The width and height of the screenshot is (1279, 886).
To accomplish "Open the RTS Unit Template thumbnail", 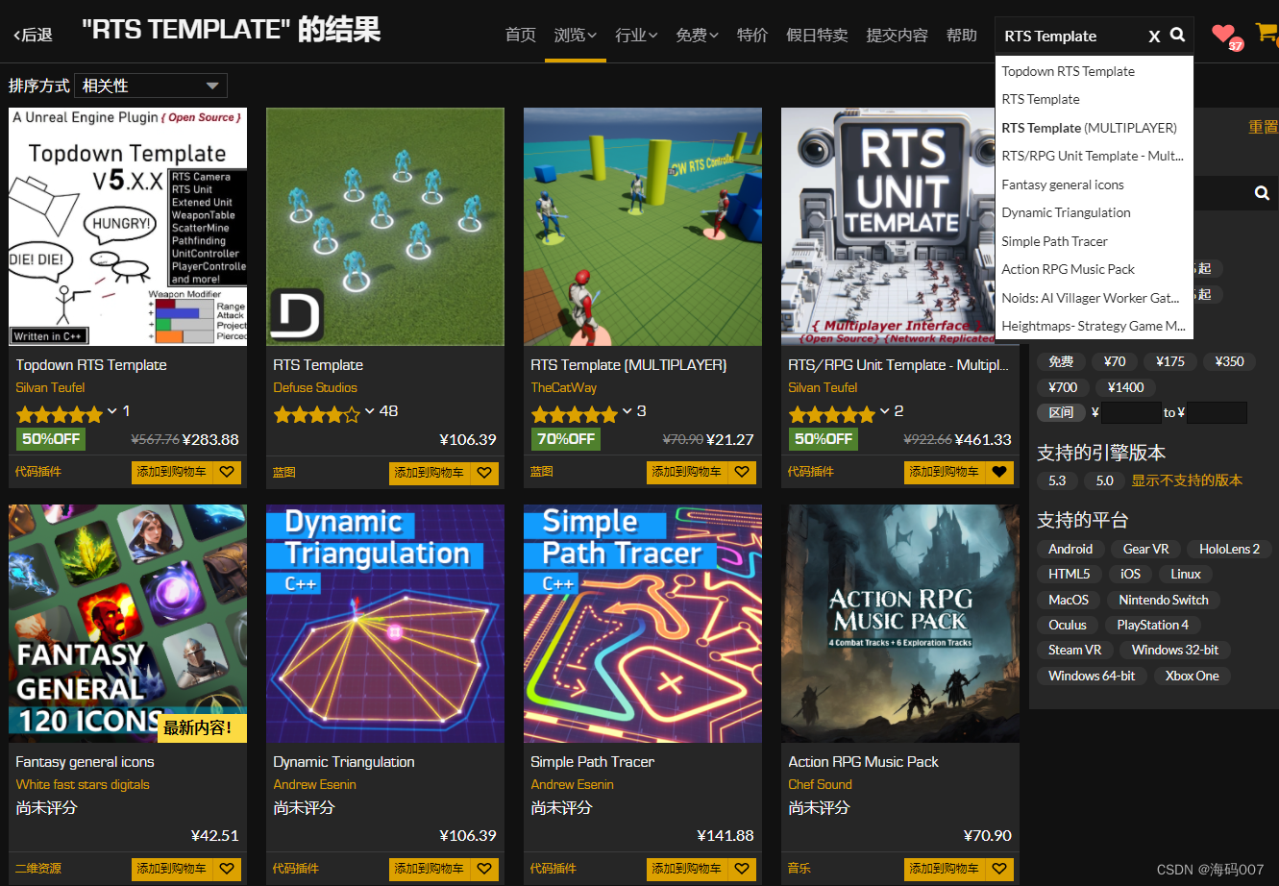I will point(900,227).
